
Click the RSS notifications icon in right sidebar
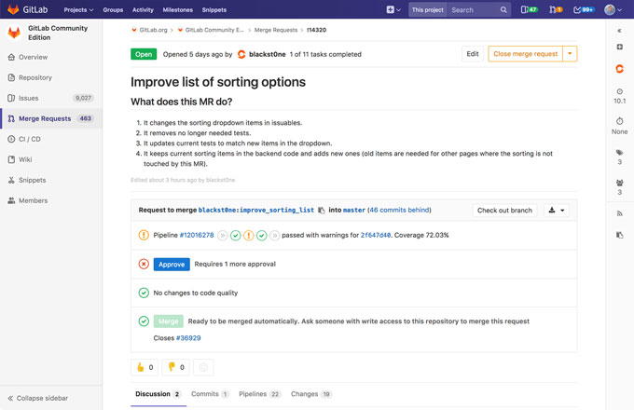click(620, 213)
